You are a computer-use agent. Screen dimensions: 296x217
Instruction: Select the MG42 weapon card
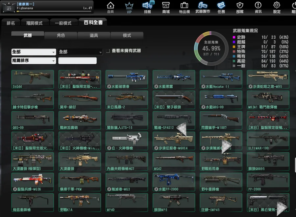tap(174, 162)
